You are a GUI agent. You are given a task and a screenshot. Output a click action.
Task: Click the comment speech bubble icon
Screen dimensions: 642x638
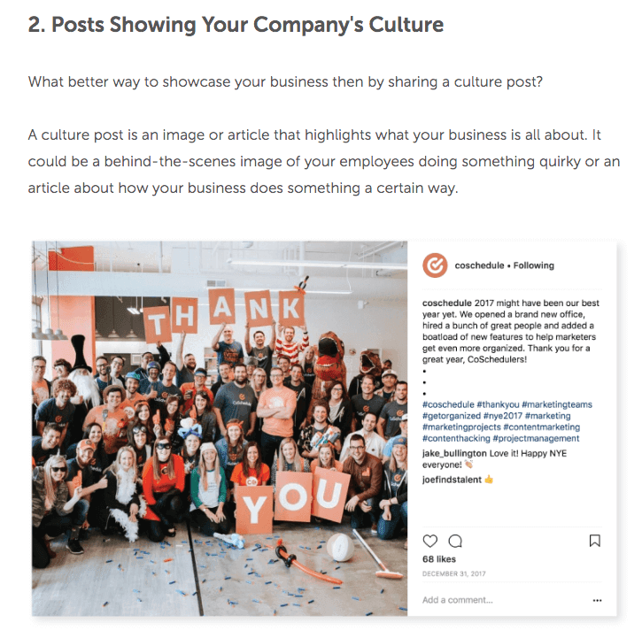click(x=455, y=541)
